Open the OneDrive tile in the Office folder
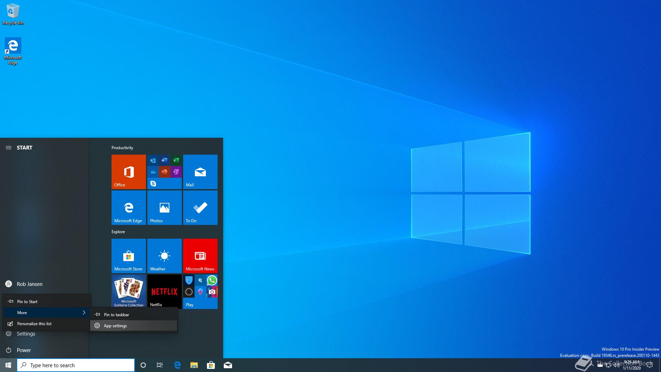The image size is (661, 372). click(153, 172)
